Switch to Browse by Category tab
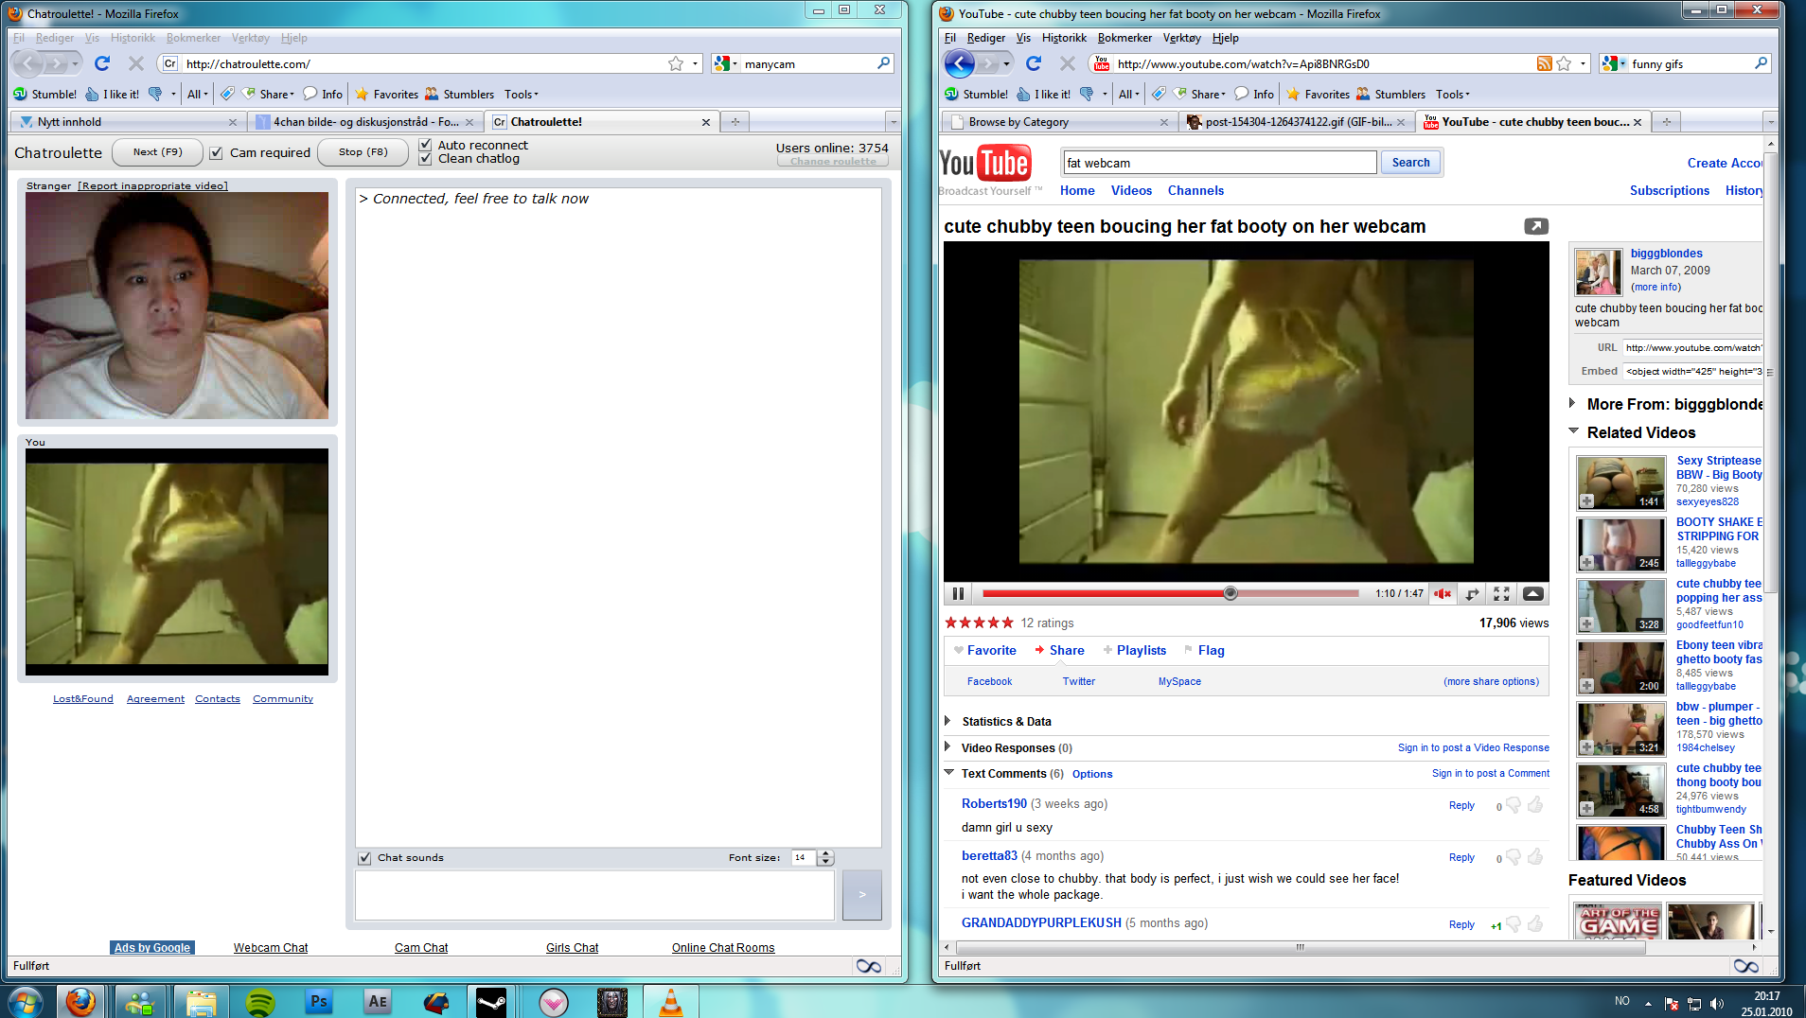This screenshot has width=1806, height=1018. click(1058, 121)
